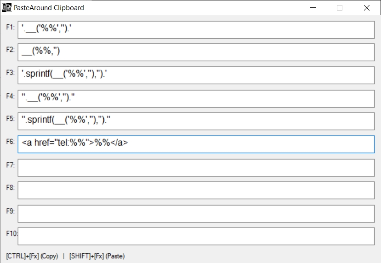Image resolution: width=381 pixels, height=263 pixels.
Task: Focus the F6 tel link field
Action: click(196, 144)
